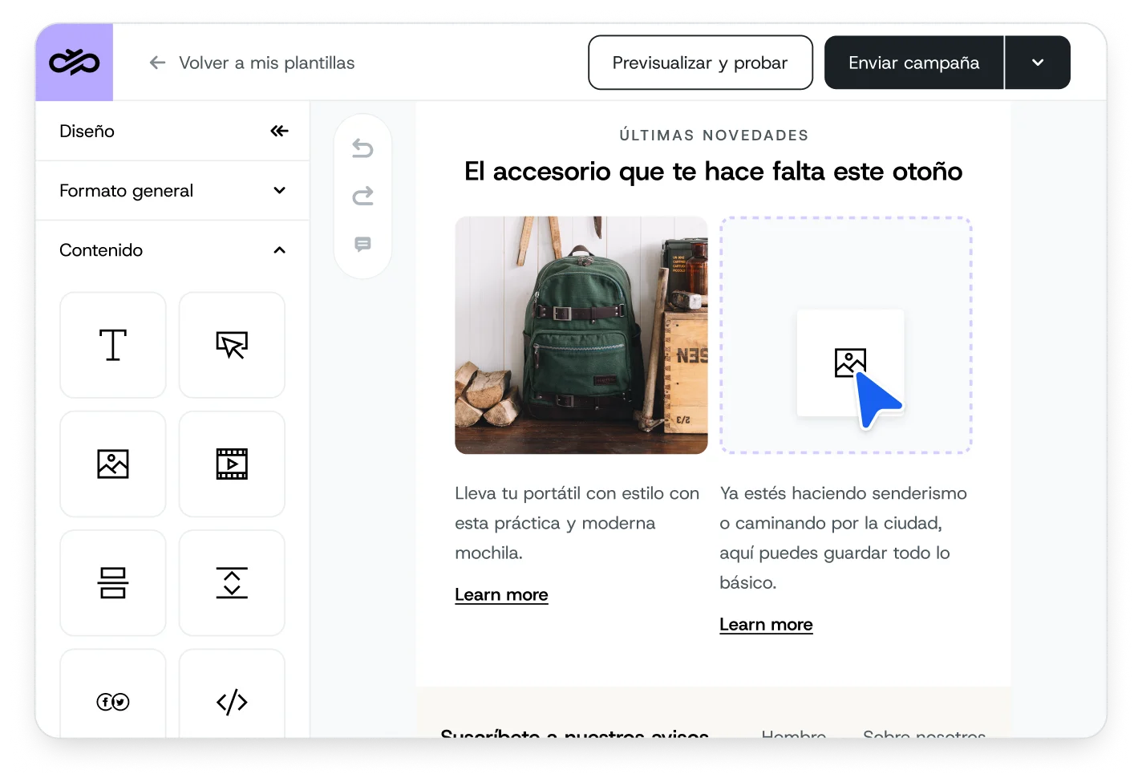Select the Divider content block

pyautogui.click(x=113, y=583)
